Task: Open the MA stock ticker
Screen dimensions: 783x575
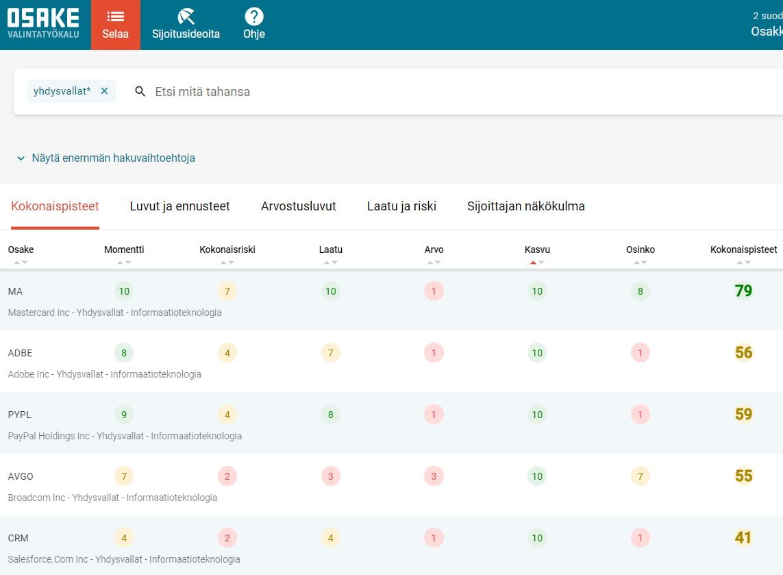Action: (16, 291)
